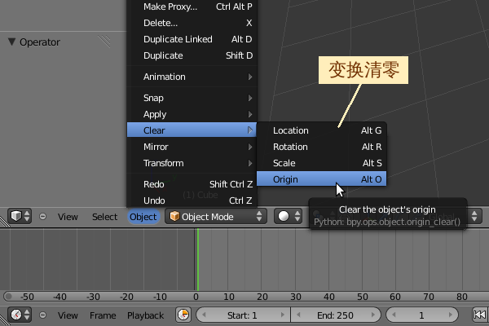Open the Animation submenu

tap(192, 77)
